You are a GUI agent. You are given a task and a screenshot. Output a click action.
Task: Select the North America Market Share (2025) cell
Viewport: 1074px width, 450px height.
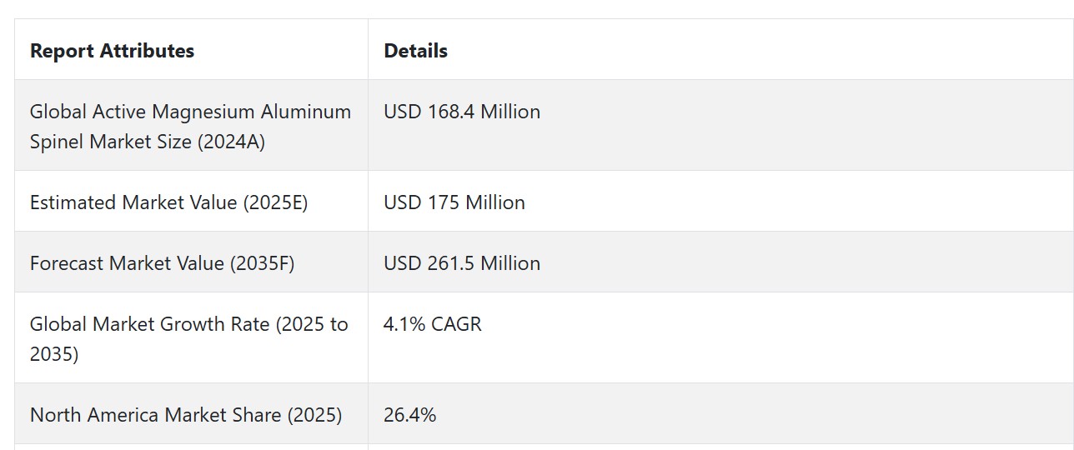[191, 414]
